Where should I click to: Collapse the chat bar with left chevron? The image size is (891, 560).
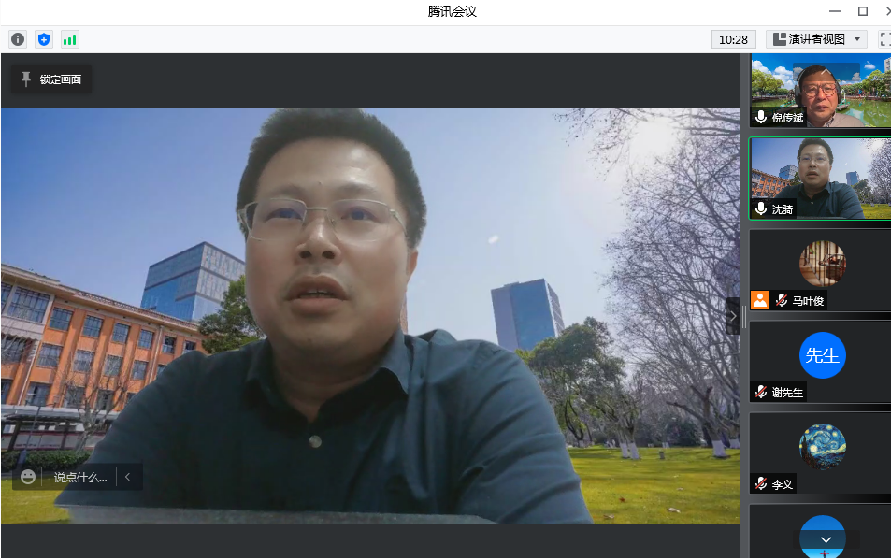128,477
